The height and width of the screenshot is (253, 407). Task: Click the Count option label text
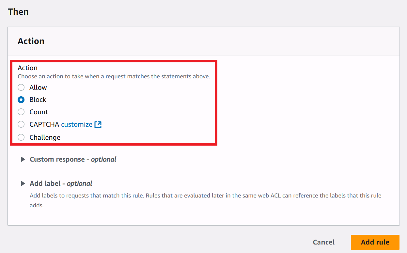pyautogui.click(x=39, y=112)
